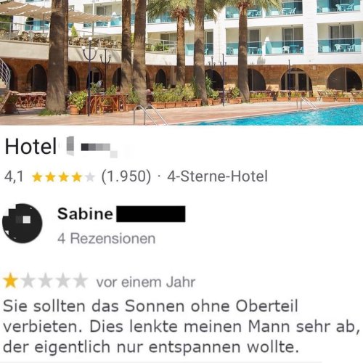
Task: Click the 'vor einem Jahr' timestamp
Action: click(x=146, y=282)
